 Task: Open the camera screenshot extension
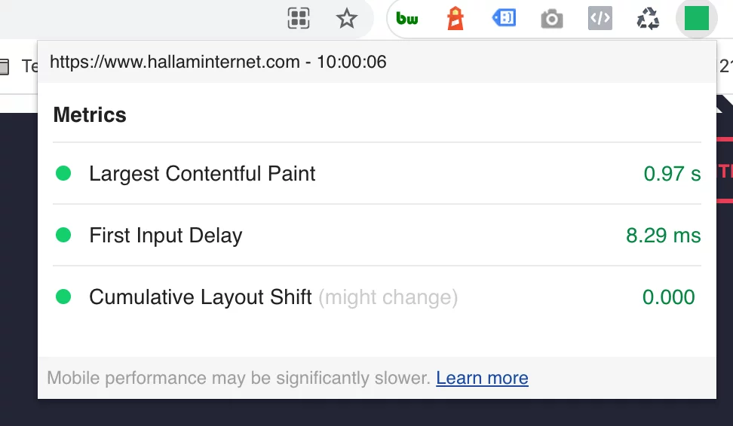552,19
